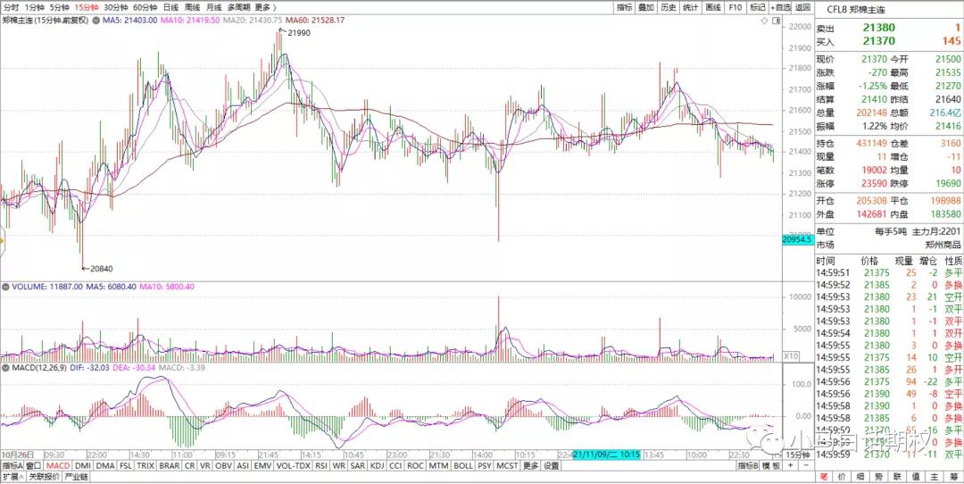Click the 20954.5 price label on axis
Viewport: 964px width, 484px height.
click(796, 240)
